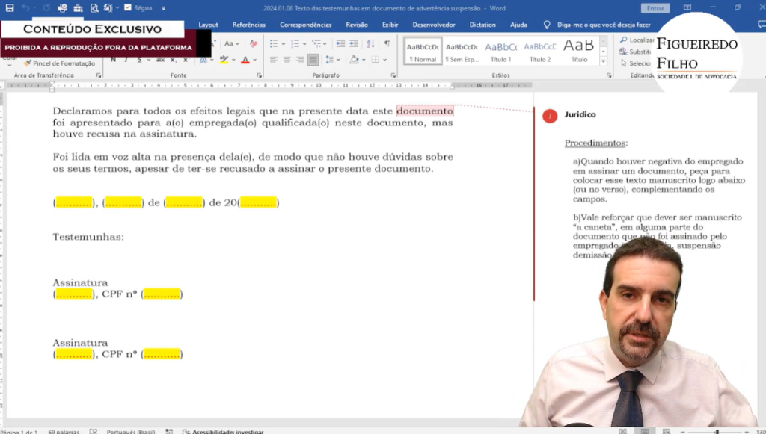Select the justify alignment icon
Viewport: 766px width, 434px height.
coord(312,60)
